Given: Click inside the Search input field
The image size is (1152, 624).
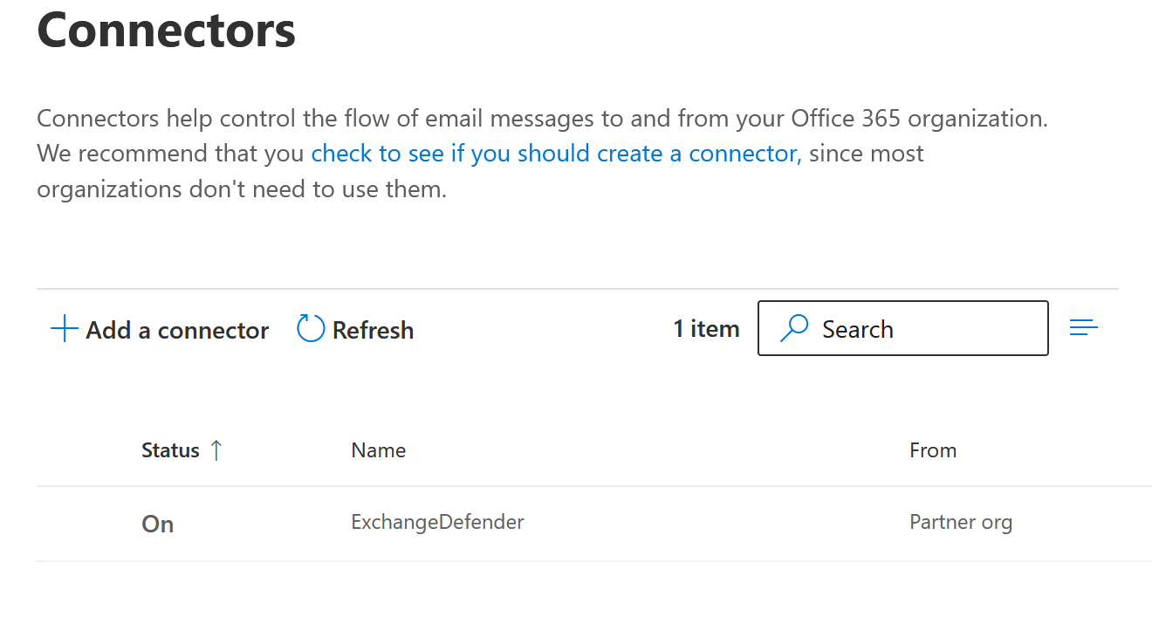Looking at the screenshot, I should [903, 328].
